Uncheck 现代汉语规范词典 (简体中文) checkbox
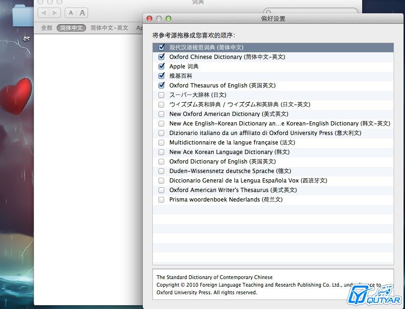 (x=161, y=47)
